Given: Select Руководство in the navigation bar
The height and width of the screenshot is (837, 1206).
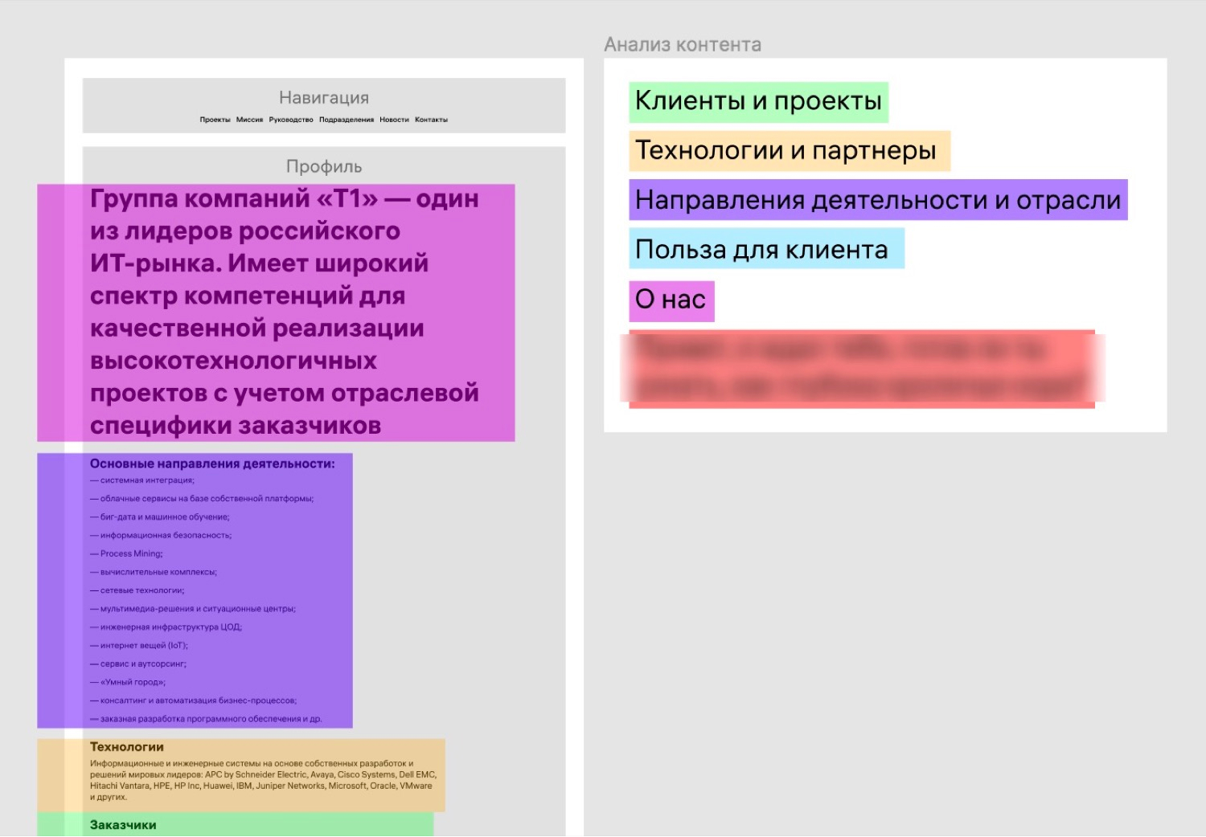Looking at the screenshot, I should pyautogui.click(x=291, y=120).
